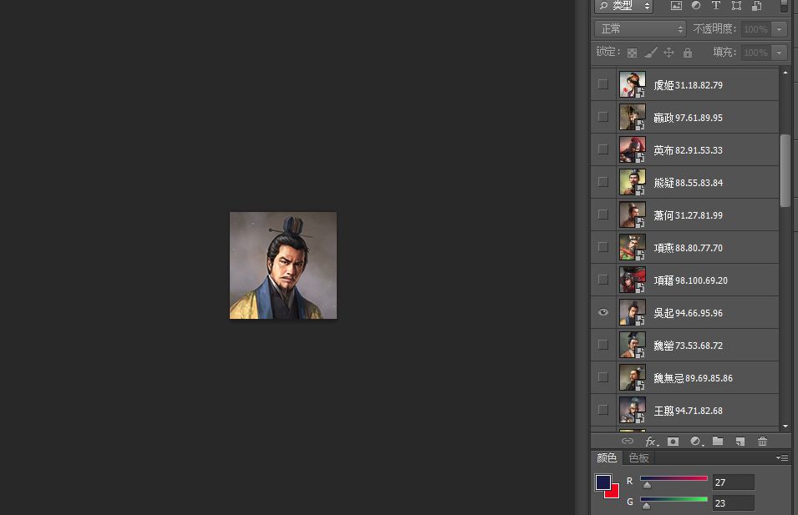Show the 英布82.91.53.33 layer
The image size is (798, 515).
pyautogui.click(x=603, y=149)
